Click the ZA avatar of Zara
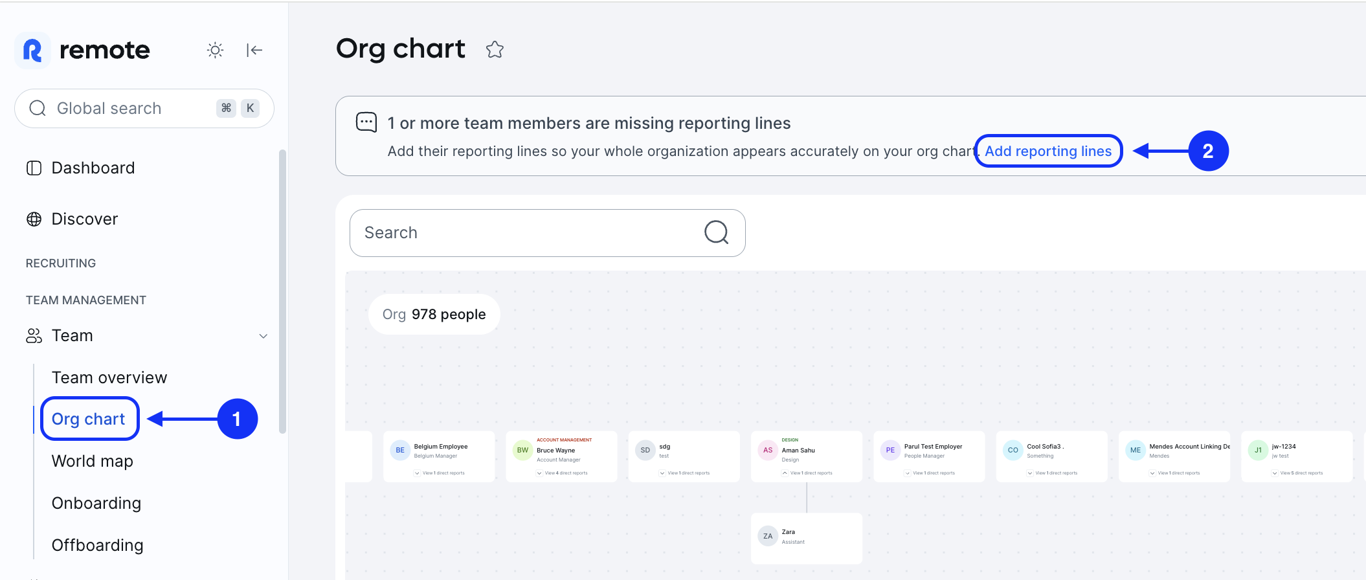The image size is (1366, 580). (x=768, y=536)
